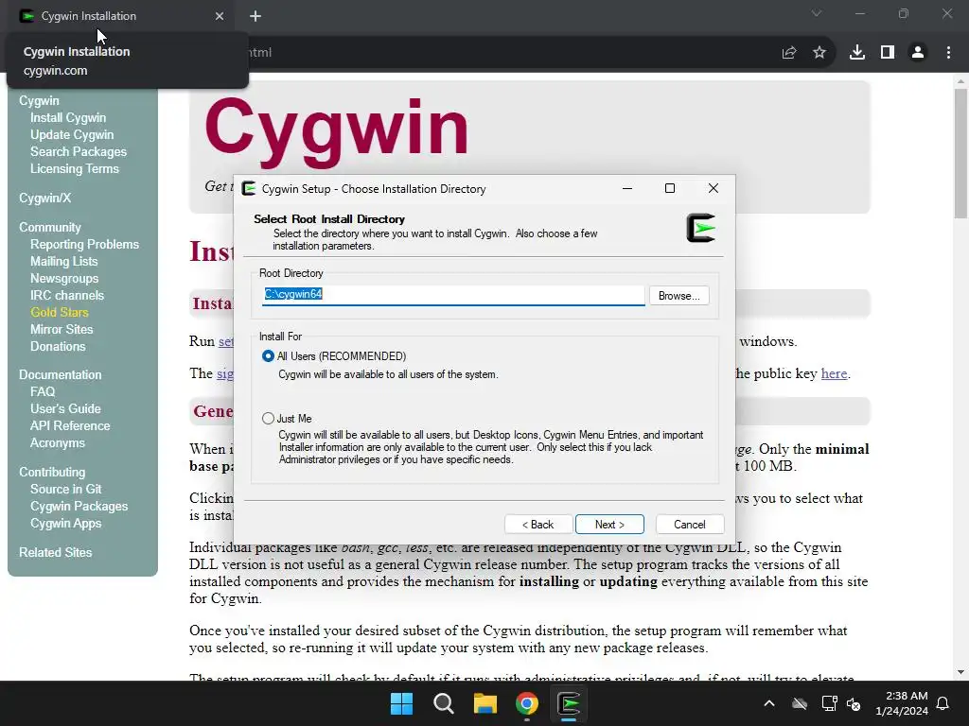Screen dimensions: 969x726
Task: Open Windows taskbar search
Action: pos(444,703)
